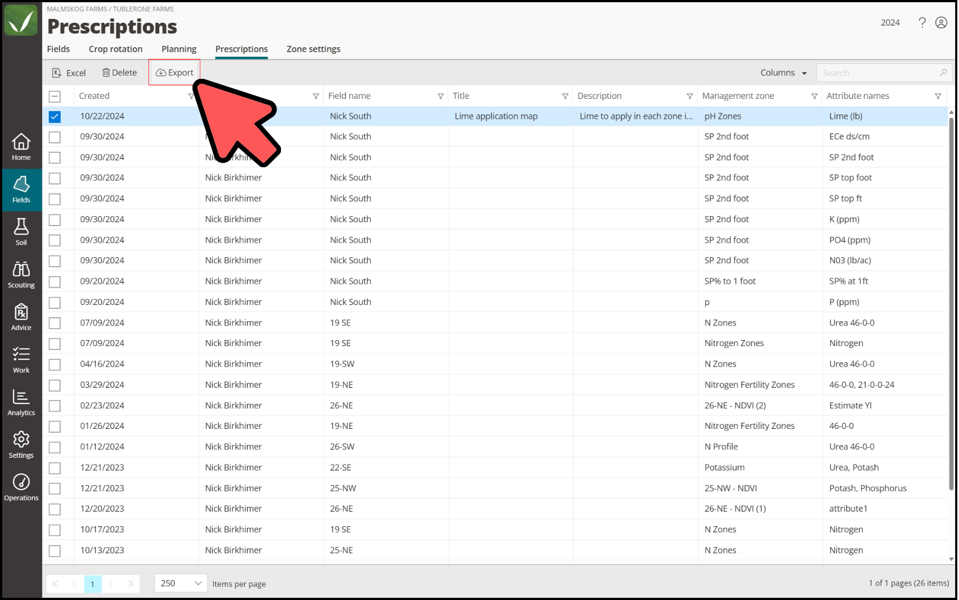Click the vertical scrollbar of the table
This screenshot has height=600, width=959.
point(951,303)
